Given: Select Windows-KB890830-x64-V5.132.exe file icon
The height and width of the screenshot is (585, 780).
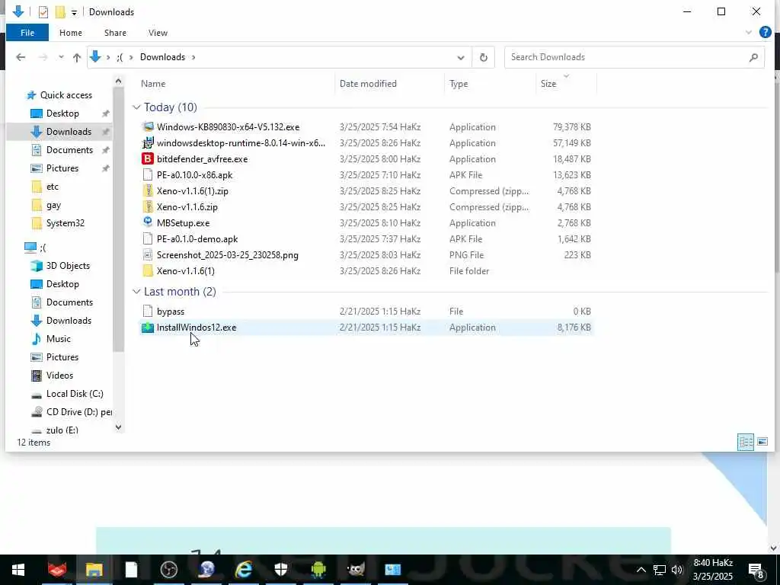Looking at the screenshot, I should (148, 127).
